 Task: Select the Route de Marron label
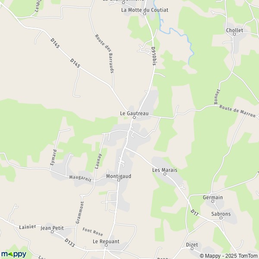point(237,111)
